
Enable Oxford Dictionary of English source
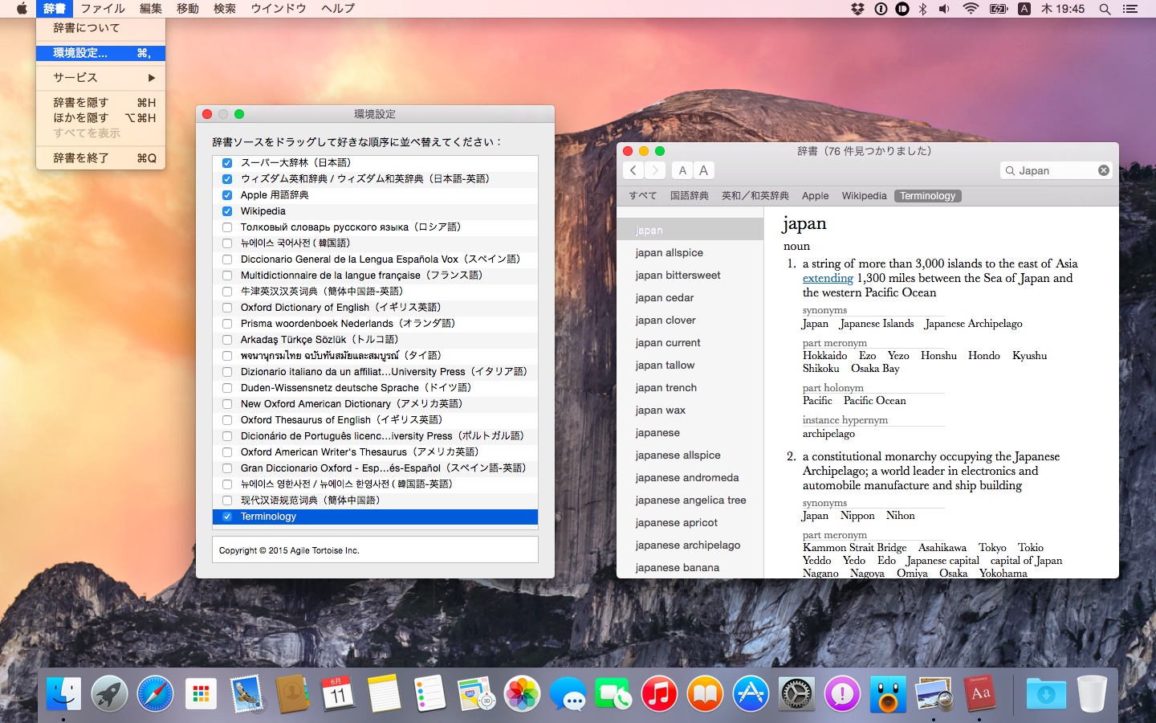[227, 308]
